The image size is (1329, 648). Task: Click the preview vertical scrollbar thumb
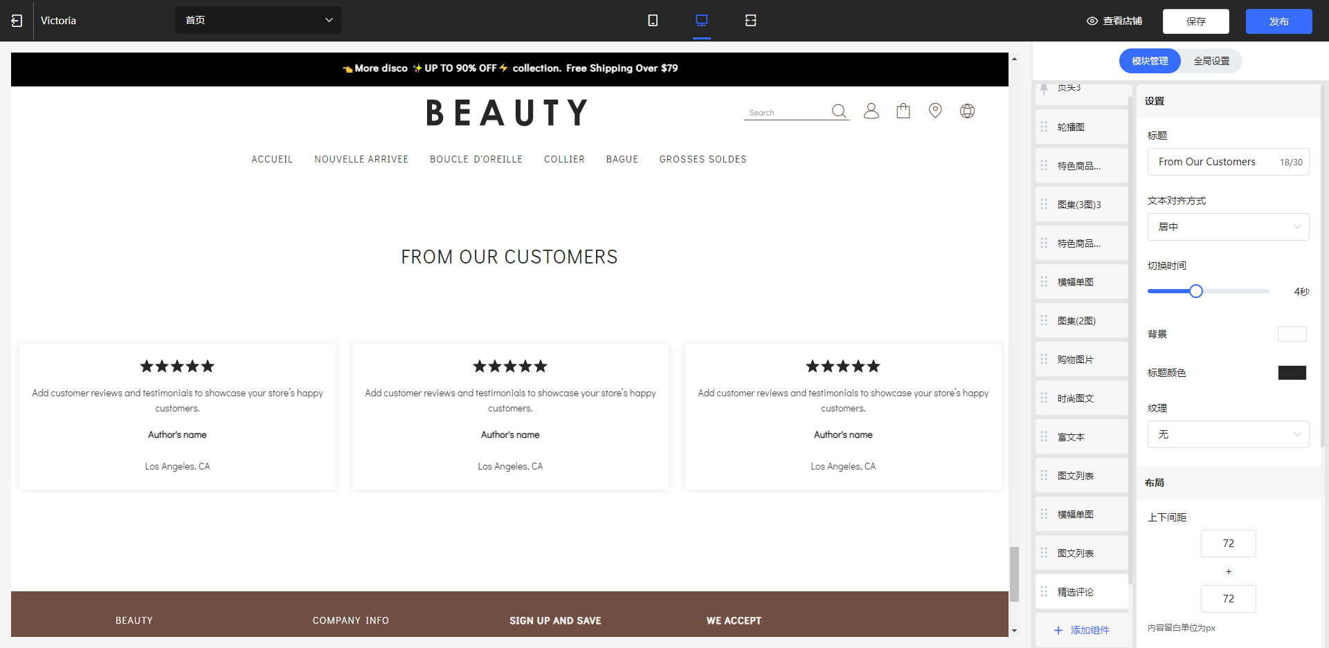[1014, 574]
